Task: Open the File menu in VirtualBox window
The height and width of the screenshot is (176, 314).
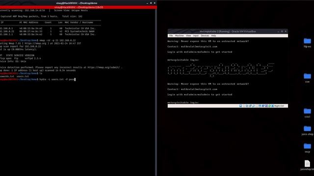Action: coord(171,36)
